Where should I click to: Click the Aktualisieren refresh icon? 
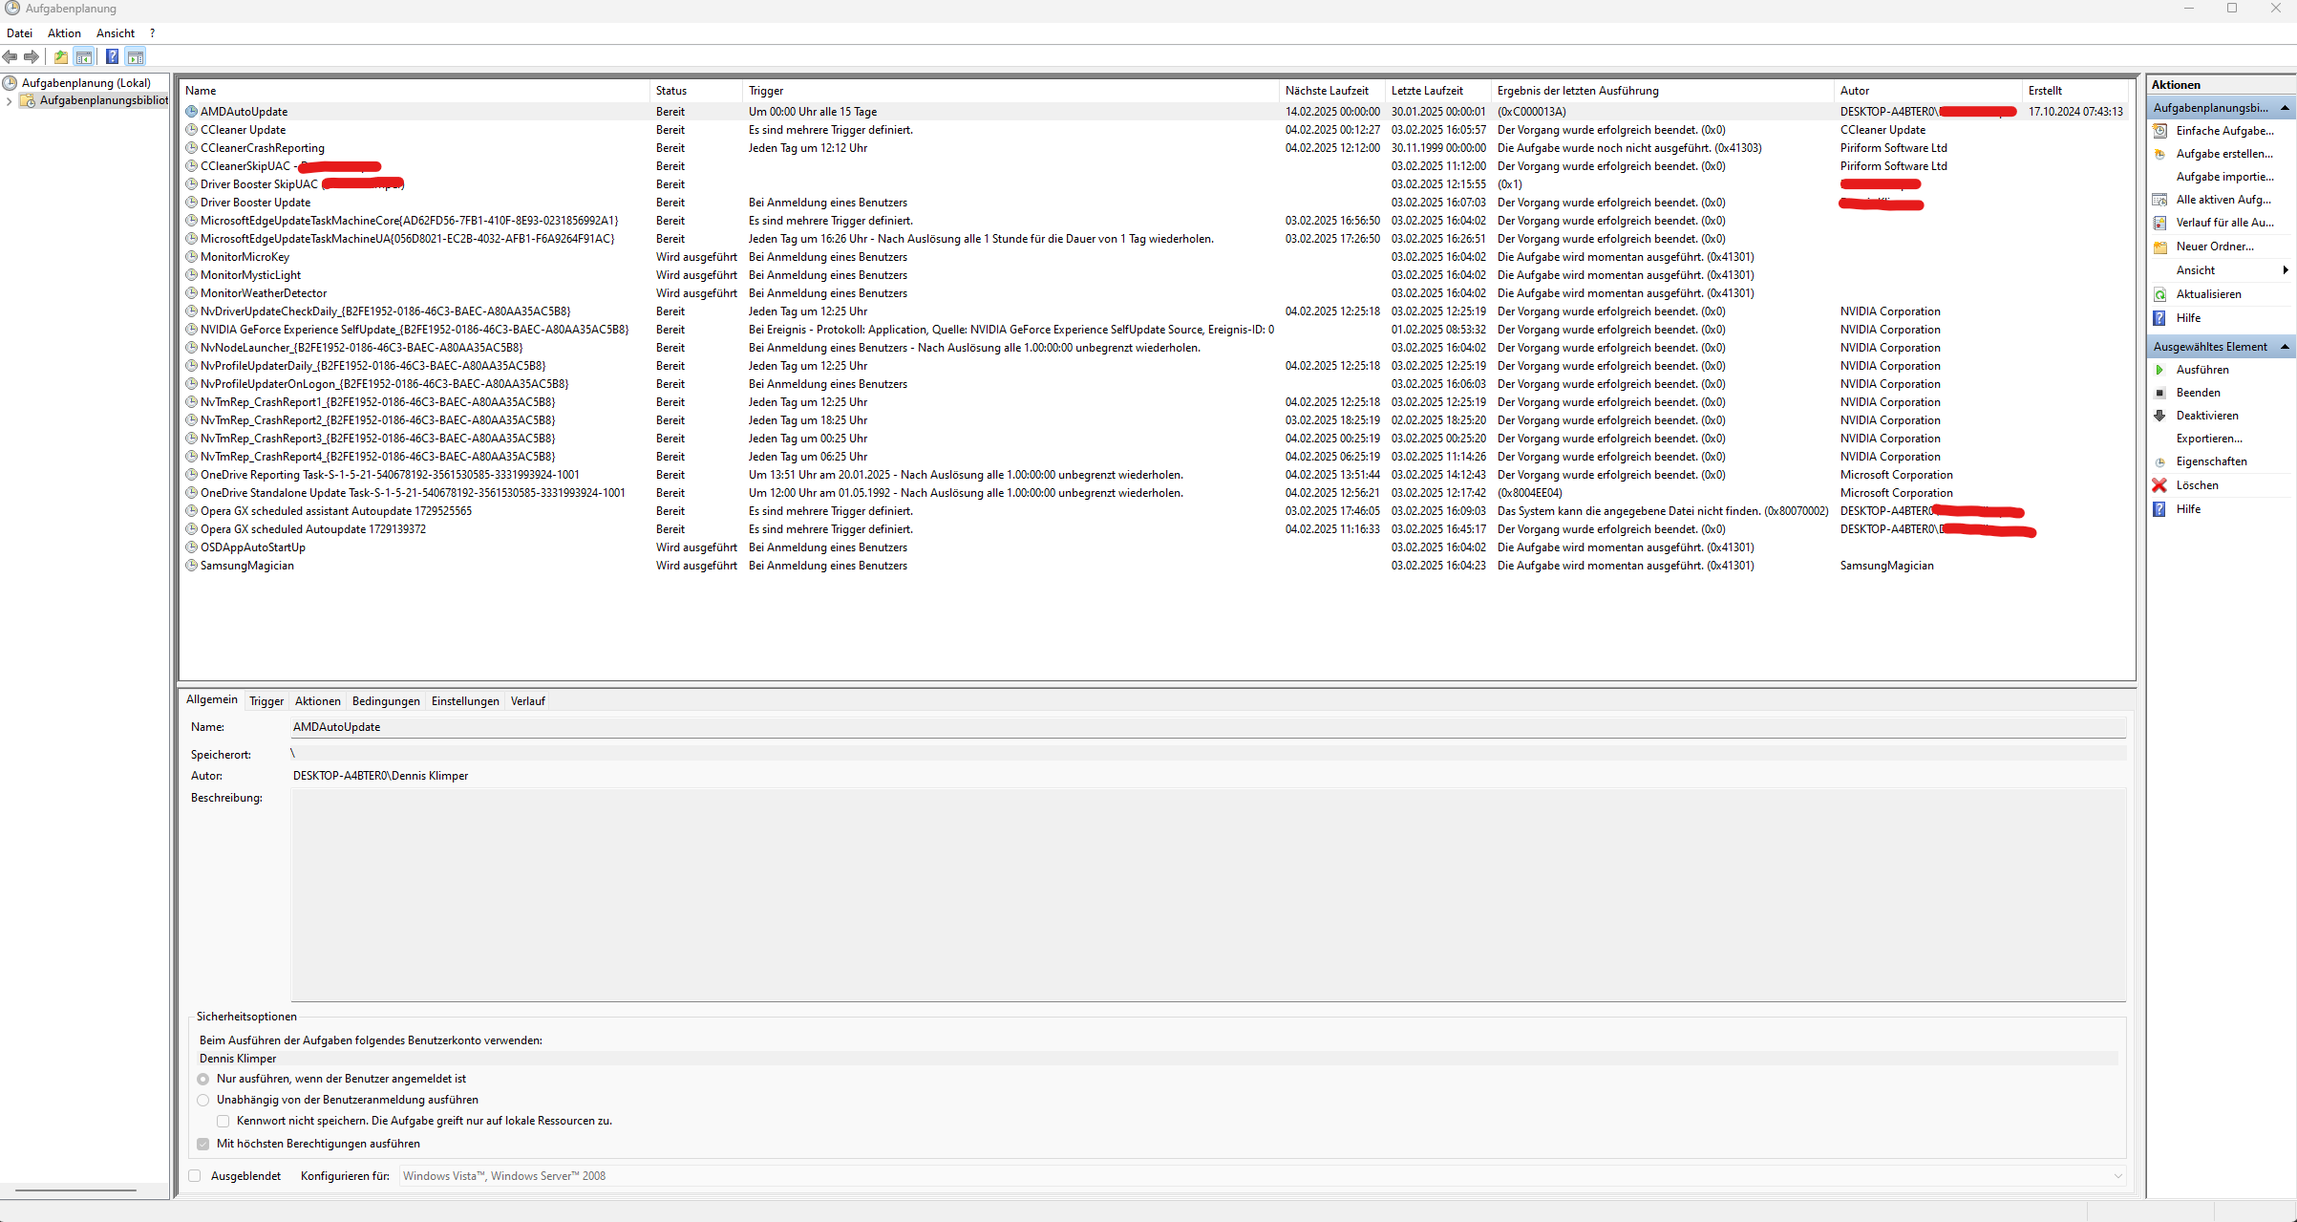click(x=2159, y=294)
